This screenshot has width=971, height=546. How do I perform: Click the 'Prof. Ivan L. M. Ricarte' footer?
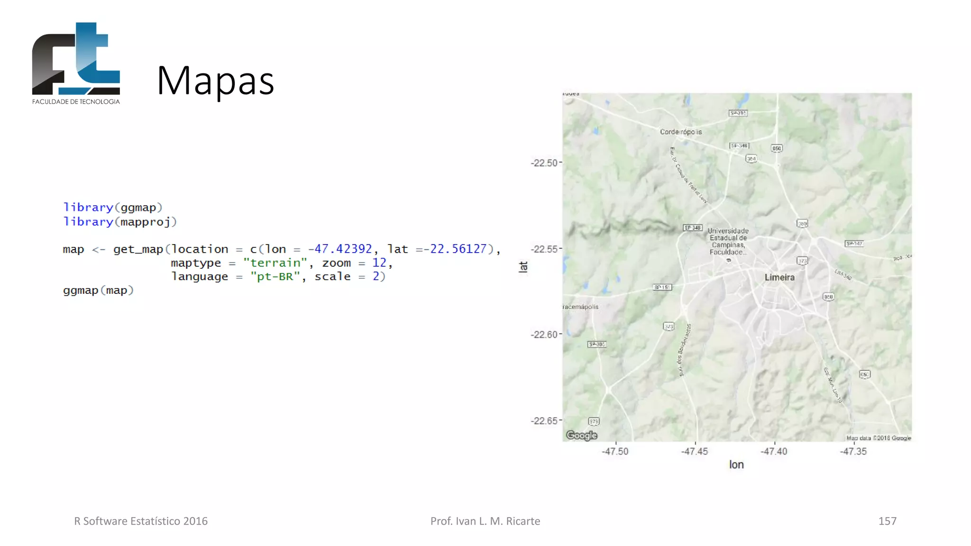(x=485, y=521)
